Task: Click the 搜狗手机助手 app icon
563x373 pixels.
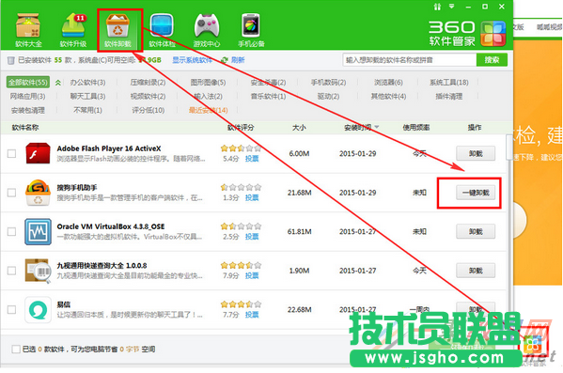Action: (38, 193)
